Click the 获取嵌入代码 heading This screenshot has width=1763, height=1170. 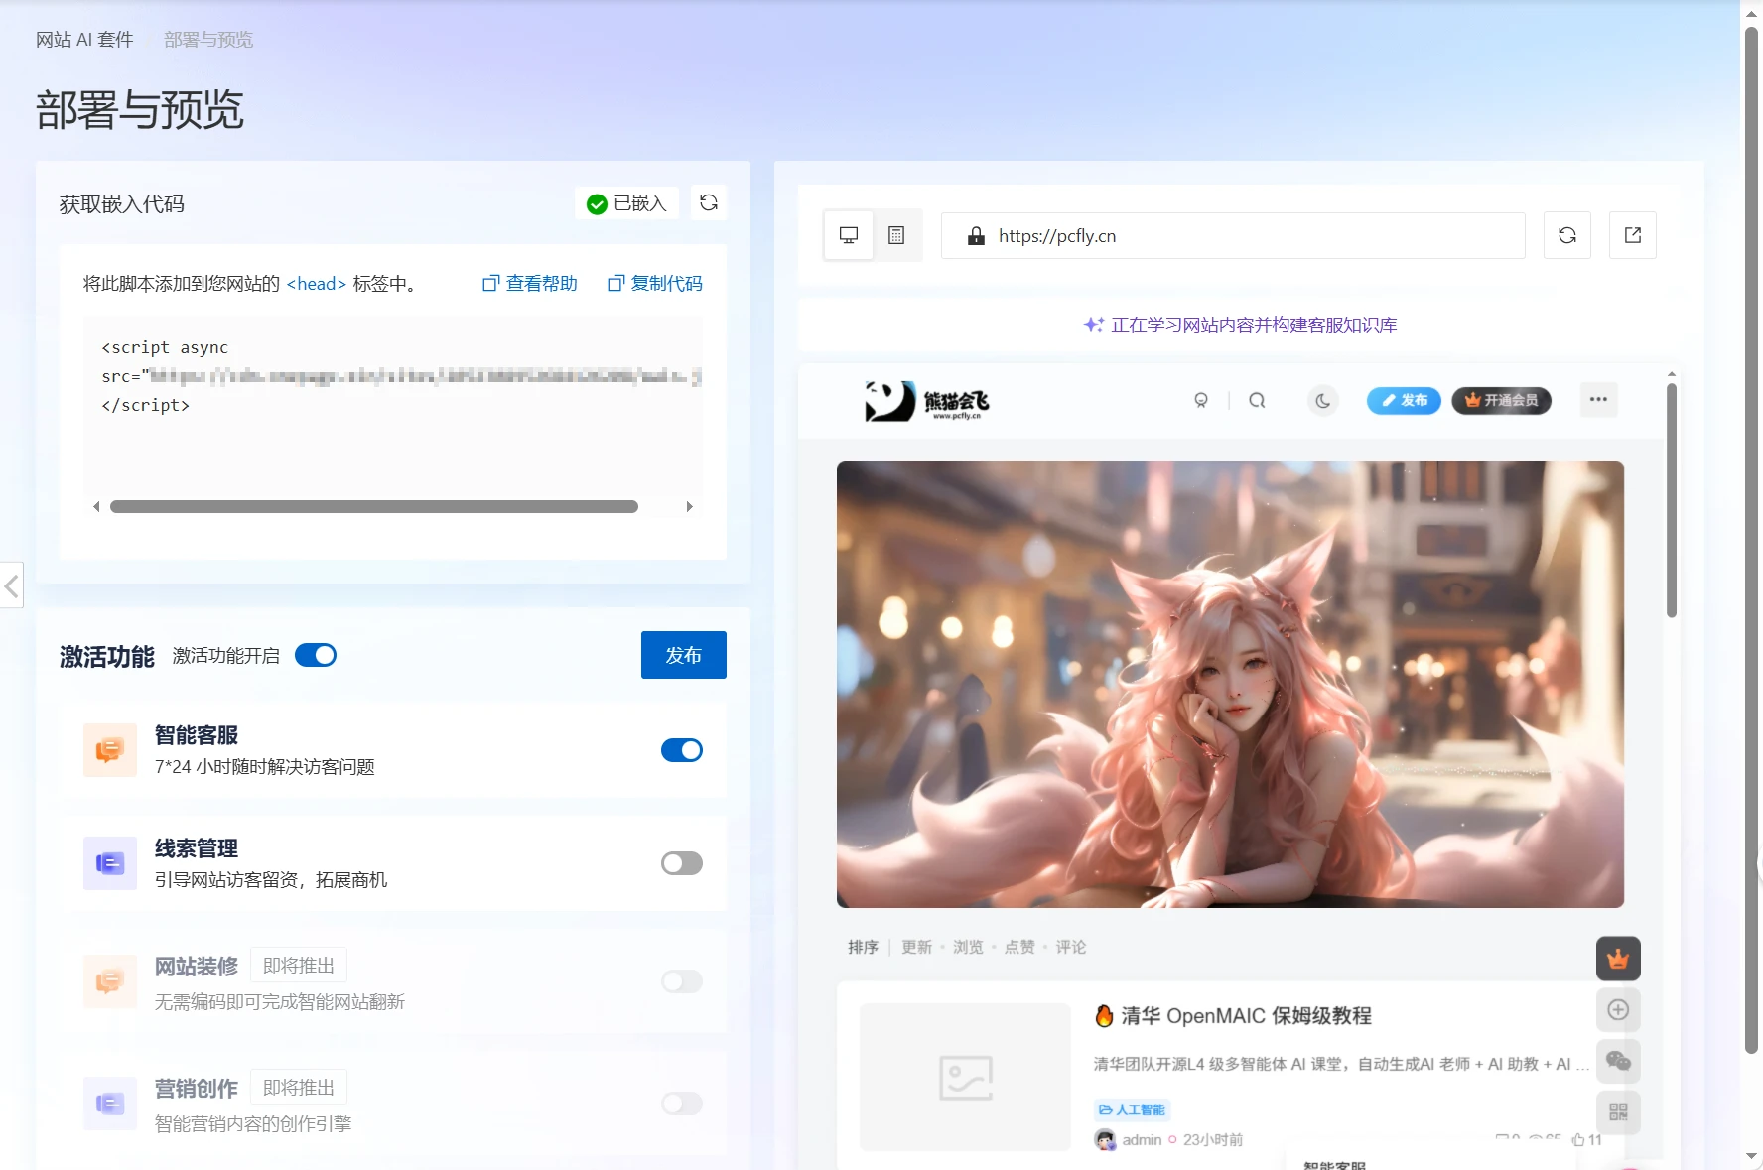pos(122,204)
